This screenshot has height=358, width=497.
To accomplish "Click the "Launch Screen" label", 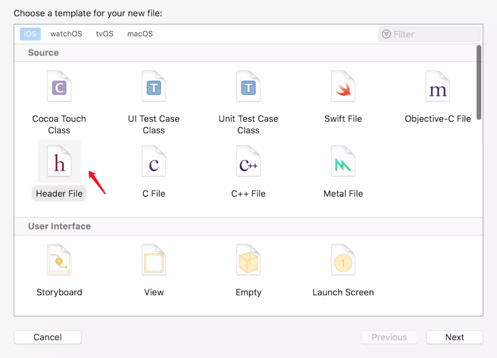I will click(343, 292).
